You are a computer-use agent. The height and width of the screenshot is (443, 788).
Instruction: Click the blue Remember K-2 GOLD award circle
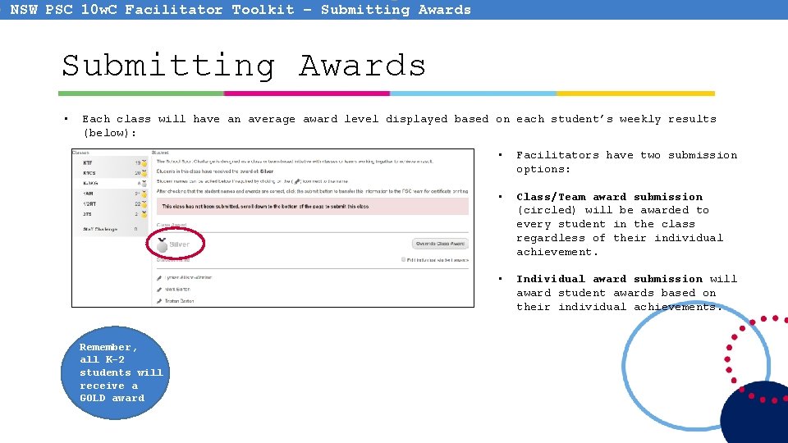pos(115,372)
